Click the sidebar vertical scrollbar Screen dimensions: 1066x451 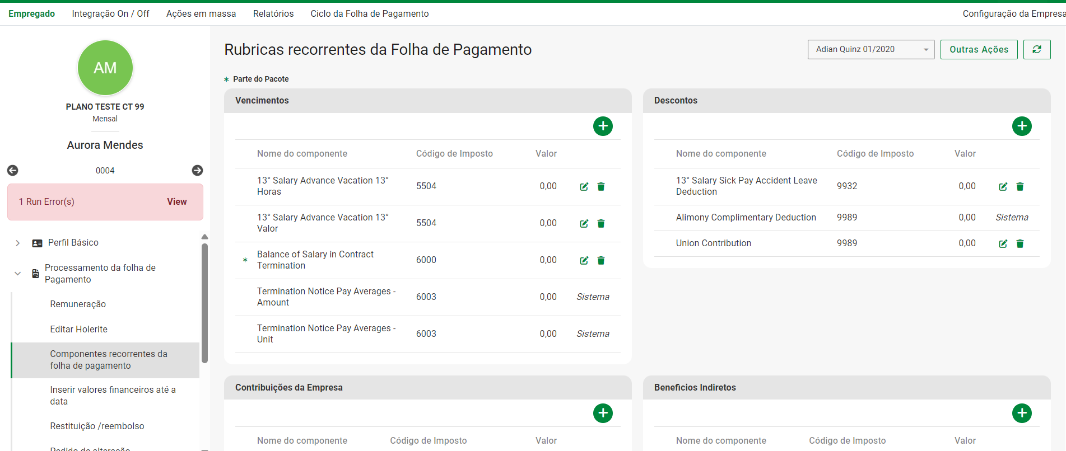pyautogui.click(x=204, y=302)
